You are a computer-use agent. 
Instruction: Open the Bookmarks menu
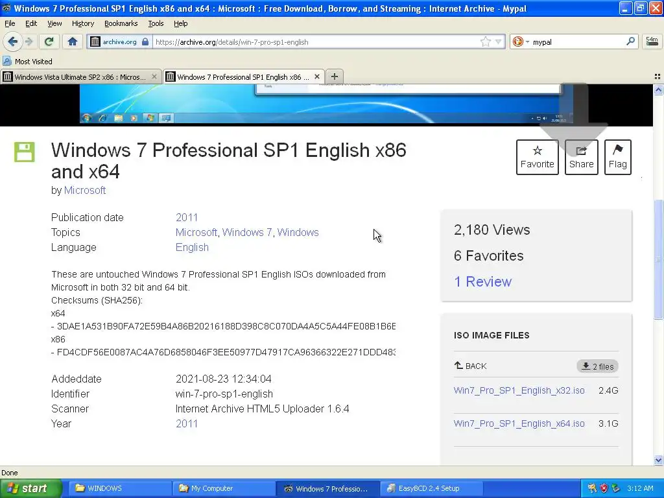click(x=121, y=23)
